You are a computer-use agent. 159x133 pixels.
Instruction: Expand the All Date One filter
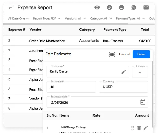(x=18, y=18)
